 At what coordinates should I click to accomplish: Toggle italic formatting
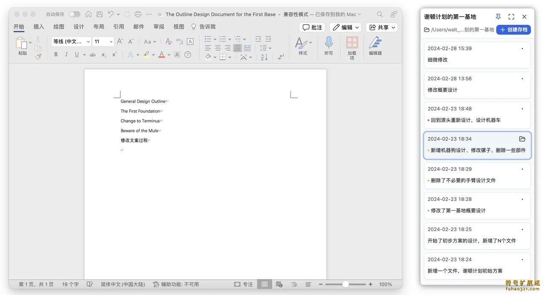[66, 55]
